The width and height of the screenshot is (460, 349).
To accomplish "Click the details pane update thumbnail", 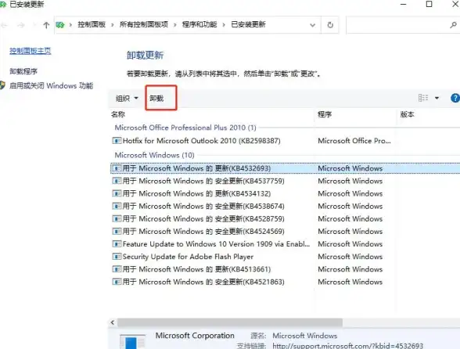I will coord(132,341).
